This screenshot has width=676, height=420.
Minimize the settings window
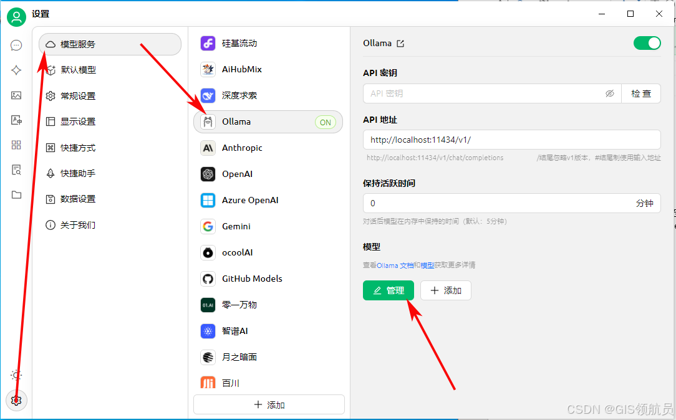click(602, 14)
